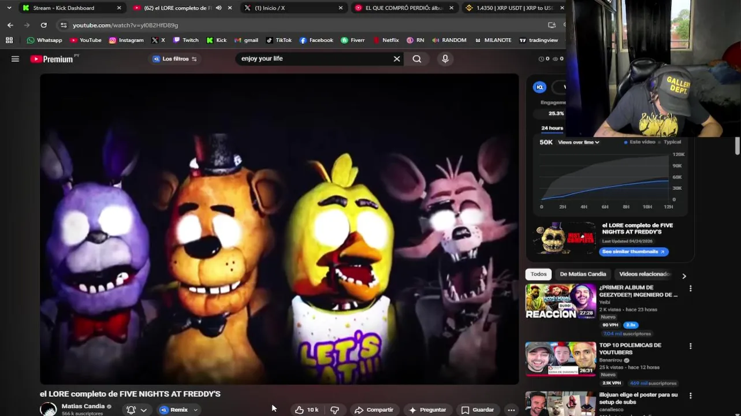Open the TOP 10 POLEMICAS DE YOUTUBERS thumbnail
741x416 pixels.
561,359
